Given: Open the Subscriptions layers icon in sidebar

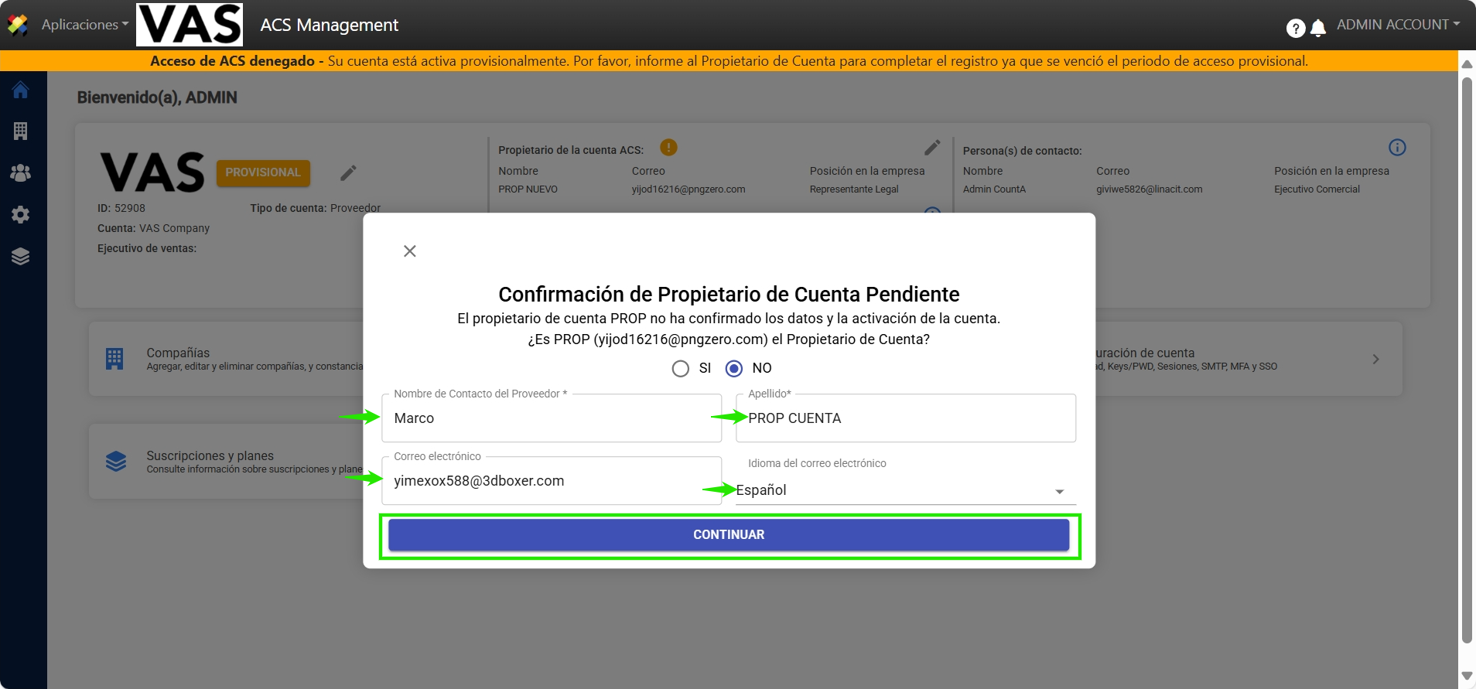Looking at the screenshot, I should tap(21, 256).
